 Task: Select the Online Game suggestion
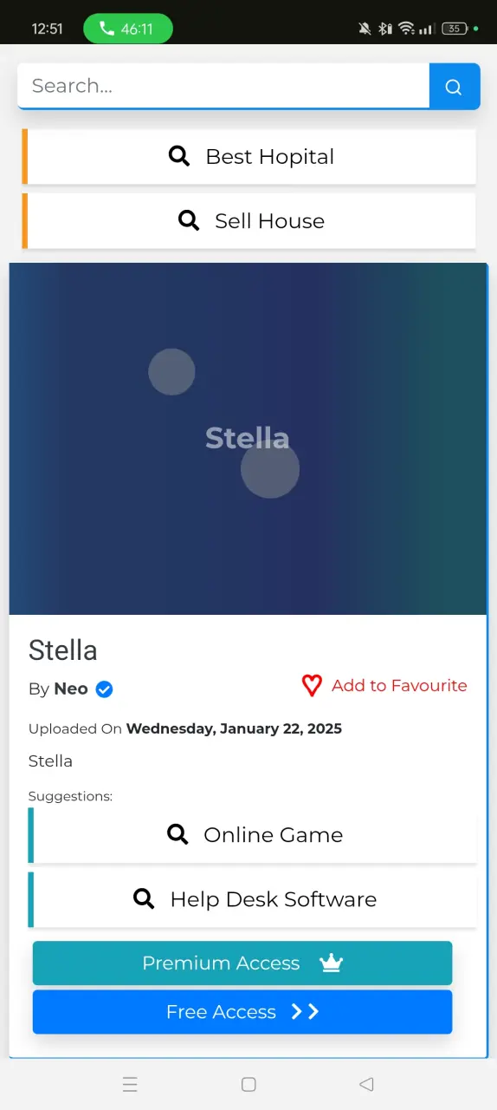pyautogui.click(x=253, y=835)
